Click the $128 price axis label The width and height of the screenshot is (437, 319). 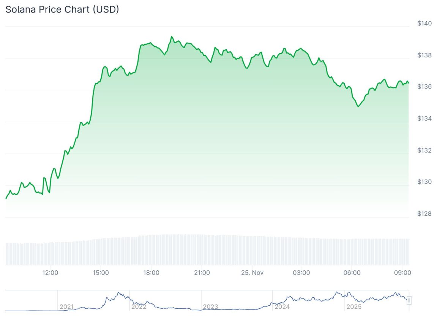pyautogui.click(x=424, y=214)
